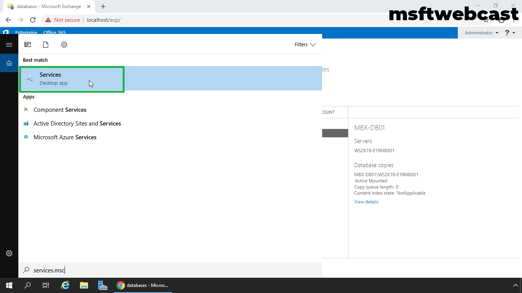Filter search results by Settings gear
This screenshot has width=522, height=293.
tap(64, 45)
